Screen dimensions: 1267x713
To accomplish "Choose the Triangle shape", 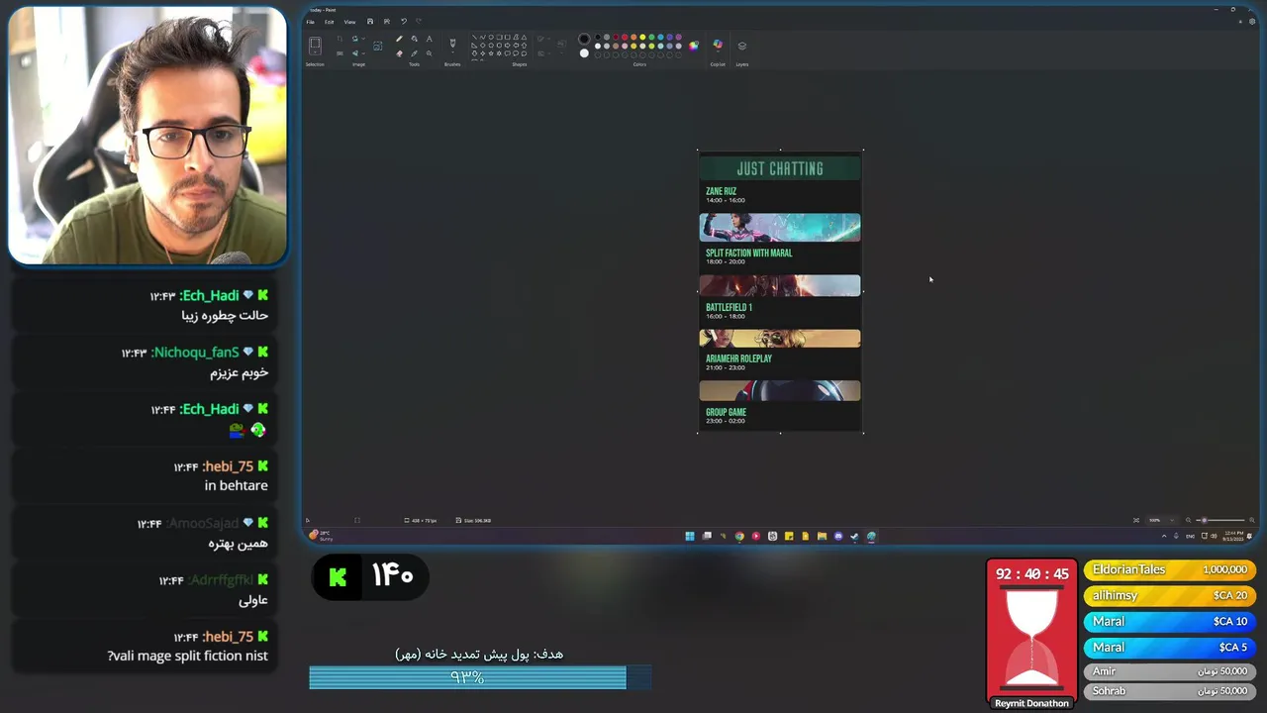I will tap(524, 37).
